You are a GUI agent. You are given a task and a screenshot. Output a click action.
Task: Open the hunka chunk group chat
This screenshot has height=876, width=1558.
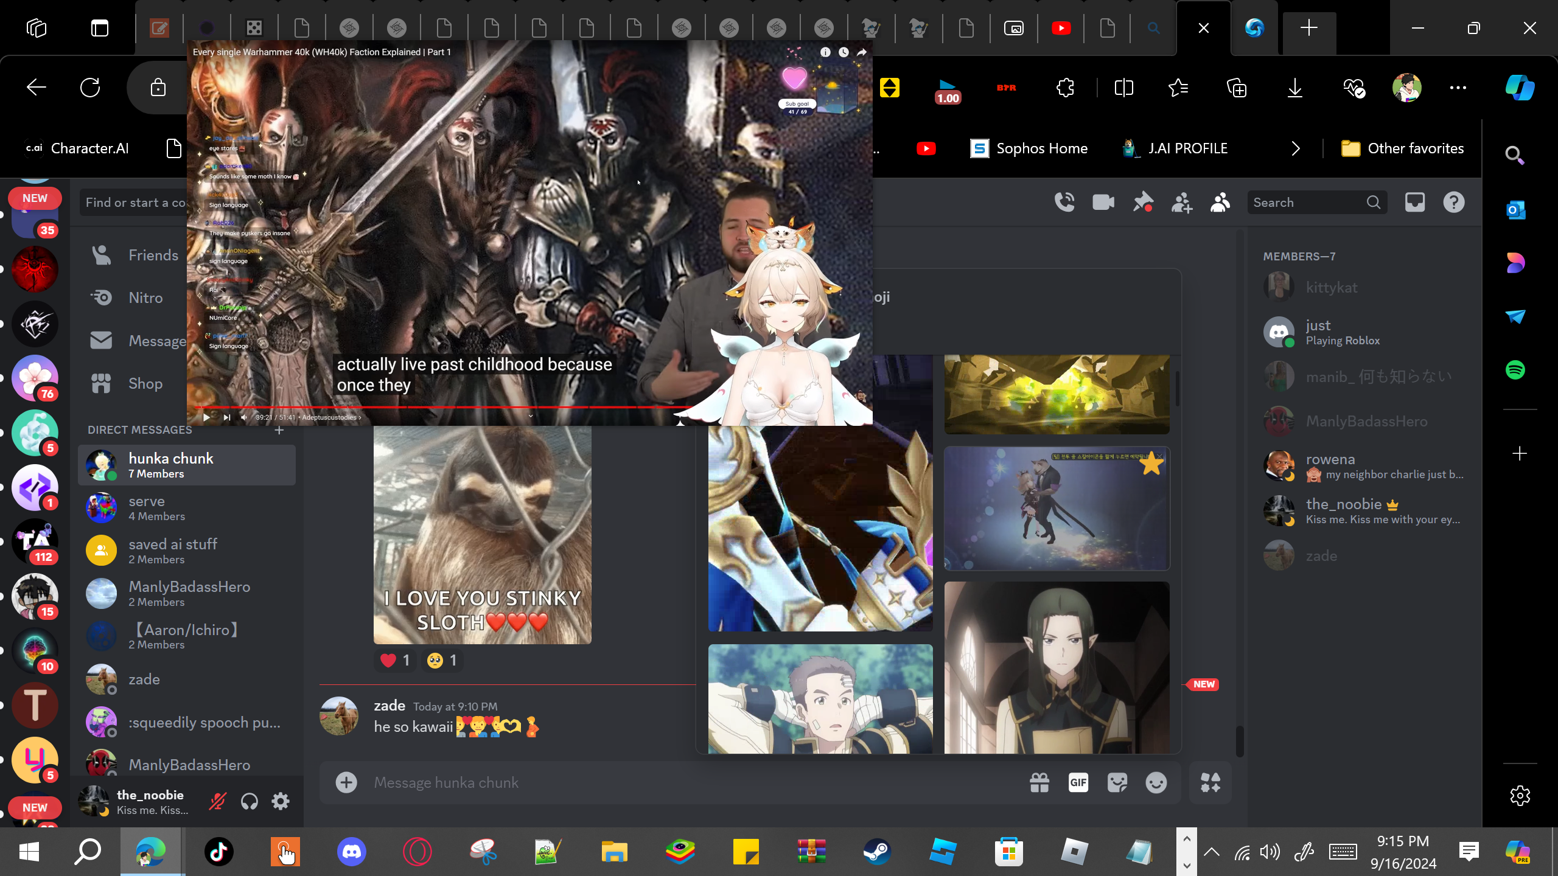coord(187,465)
